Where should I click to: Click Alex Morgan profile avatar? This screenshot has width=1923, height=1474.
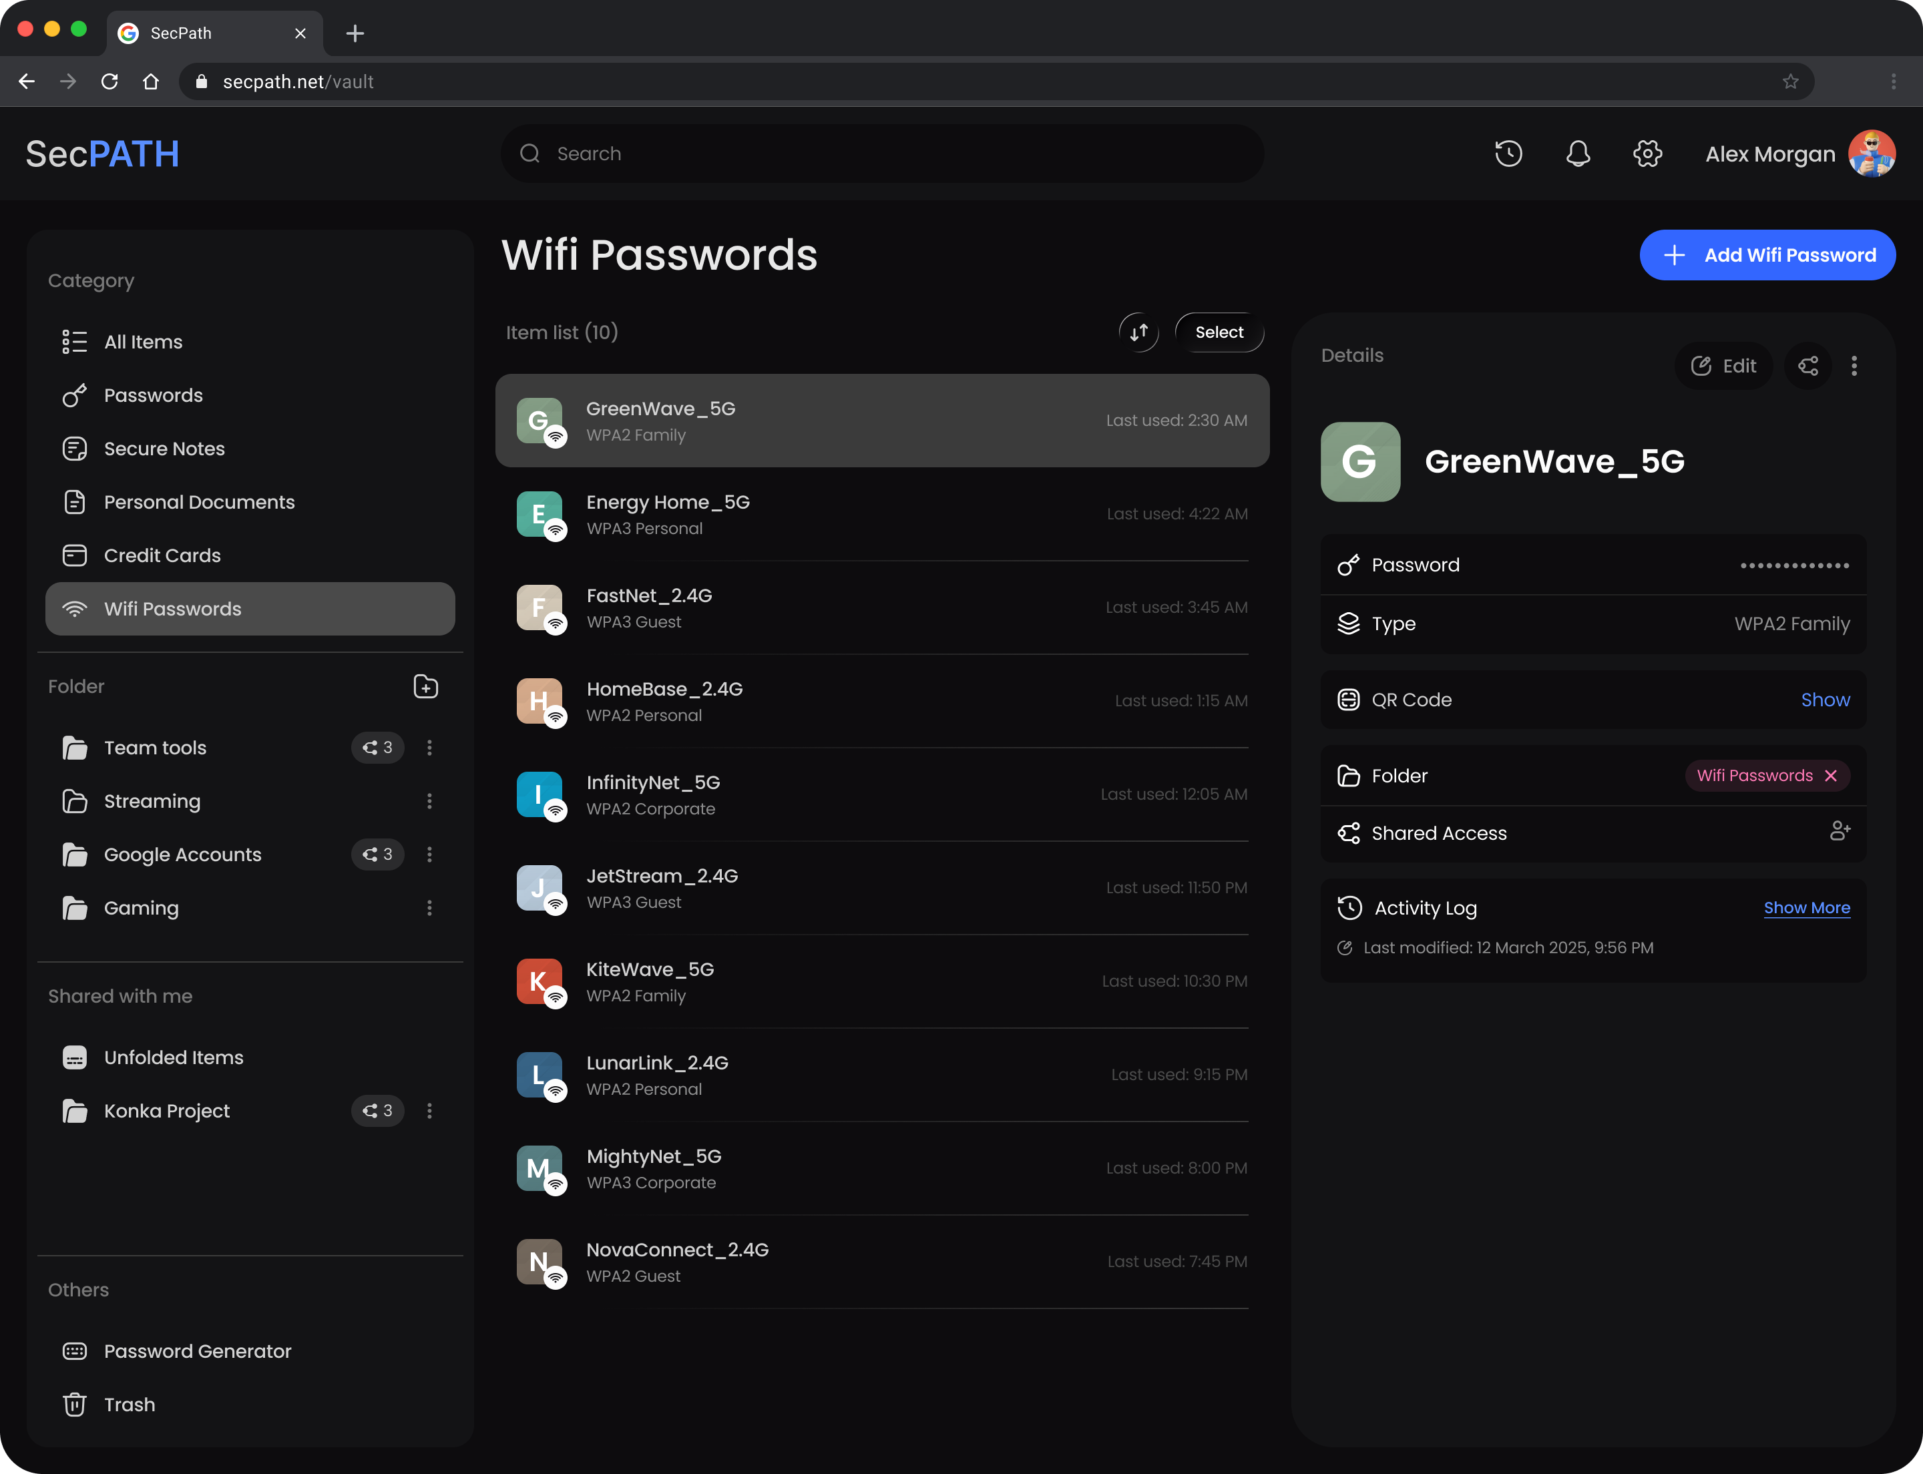pos(1871,154)
